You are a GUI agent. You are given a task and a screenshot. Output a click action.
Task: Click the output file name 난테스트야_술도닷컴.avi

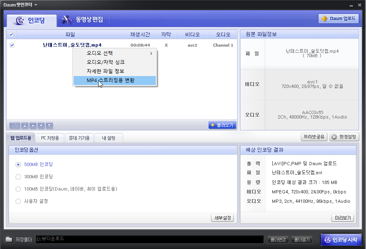tap(297, 173)
